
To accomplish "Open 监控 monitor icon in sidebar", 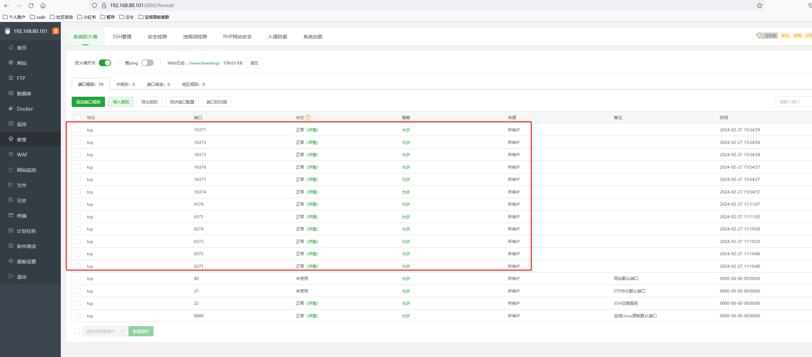I will 11,124.
